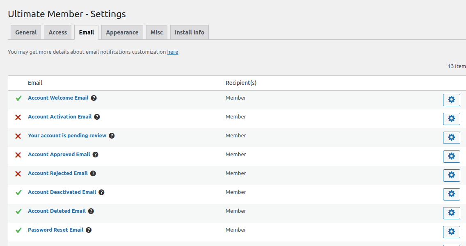Click help icon beside Account Approved Email

(96, 155)
